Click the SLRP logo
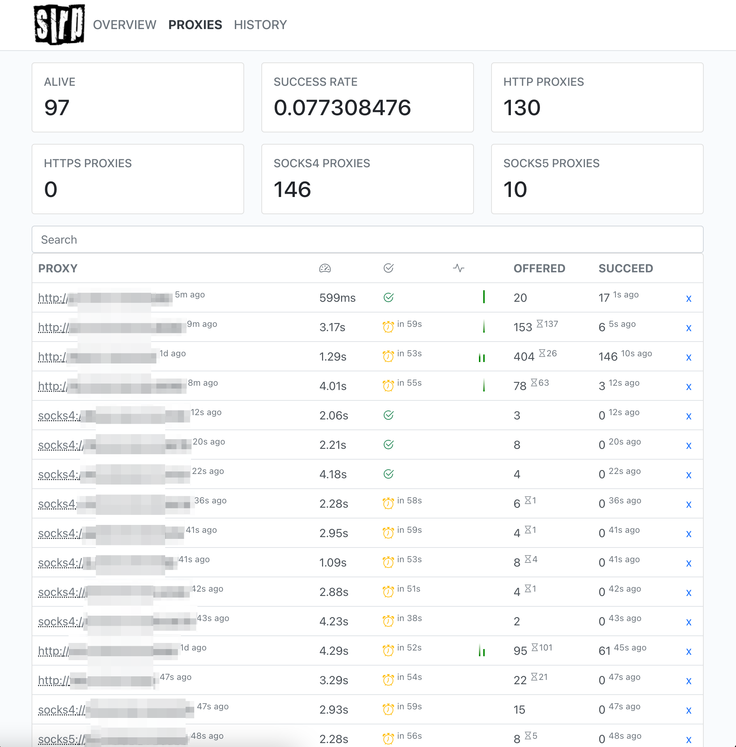Viewport: 736px width, 747px height. (59, 24)
